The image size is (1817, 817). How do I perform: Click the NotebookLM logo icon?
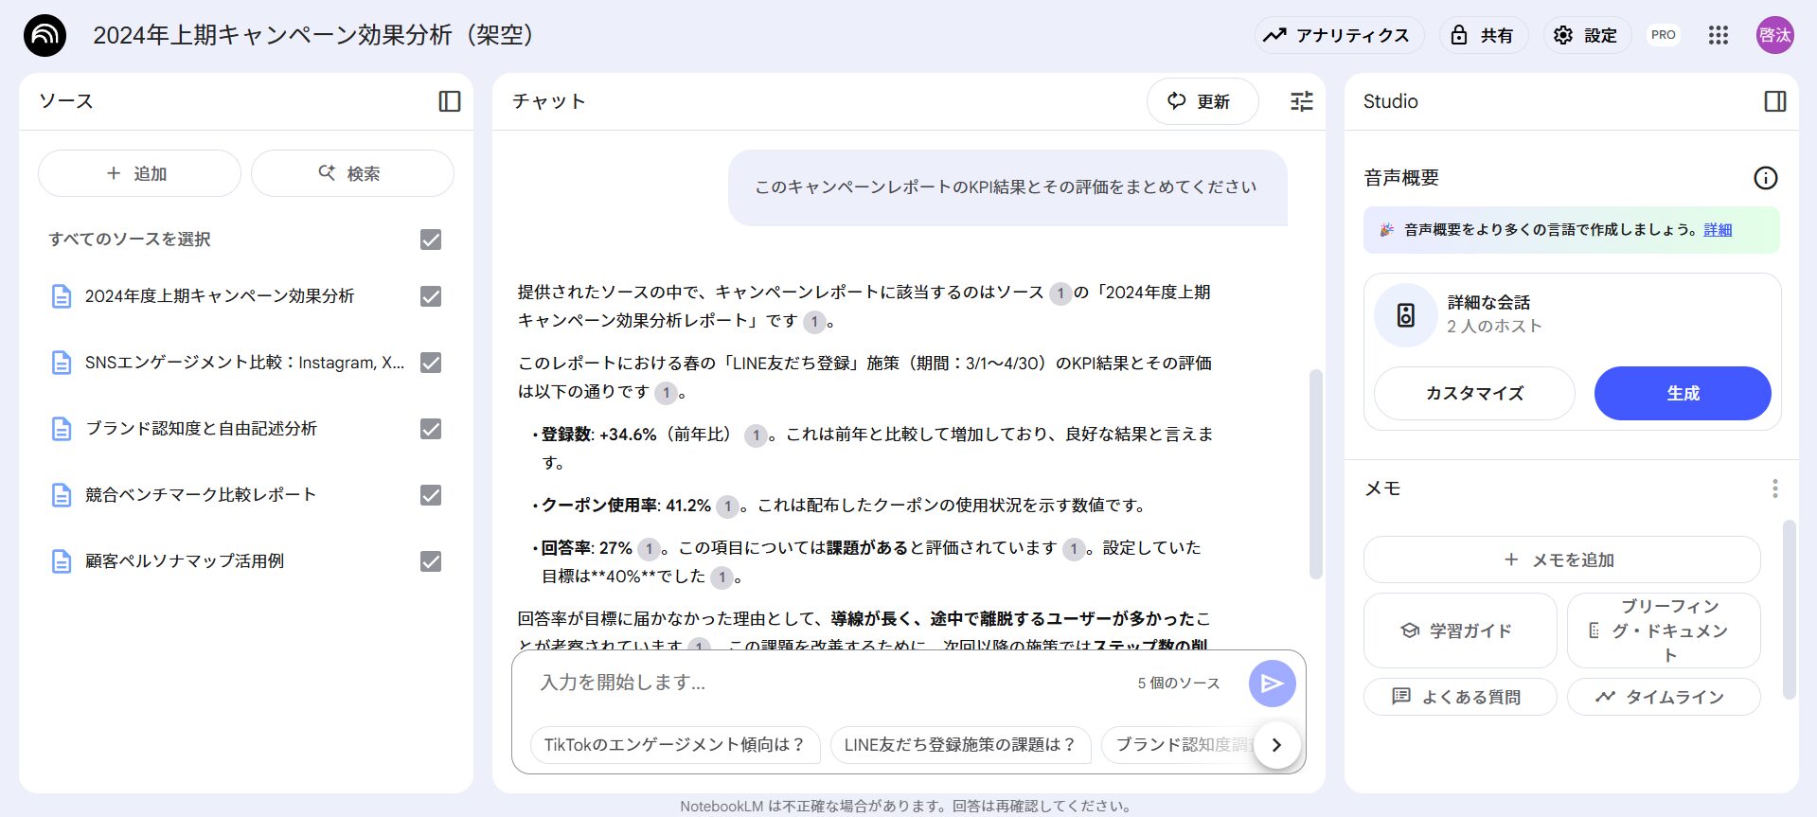45,35
